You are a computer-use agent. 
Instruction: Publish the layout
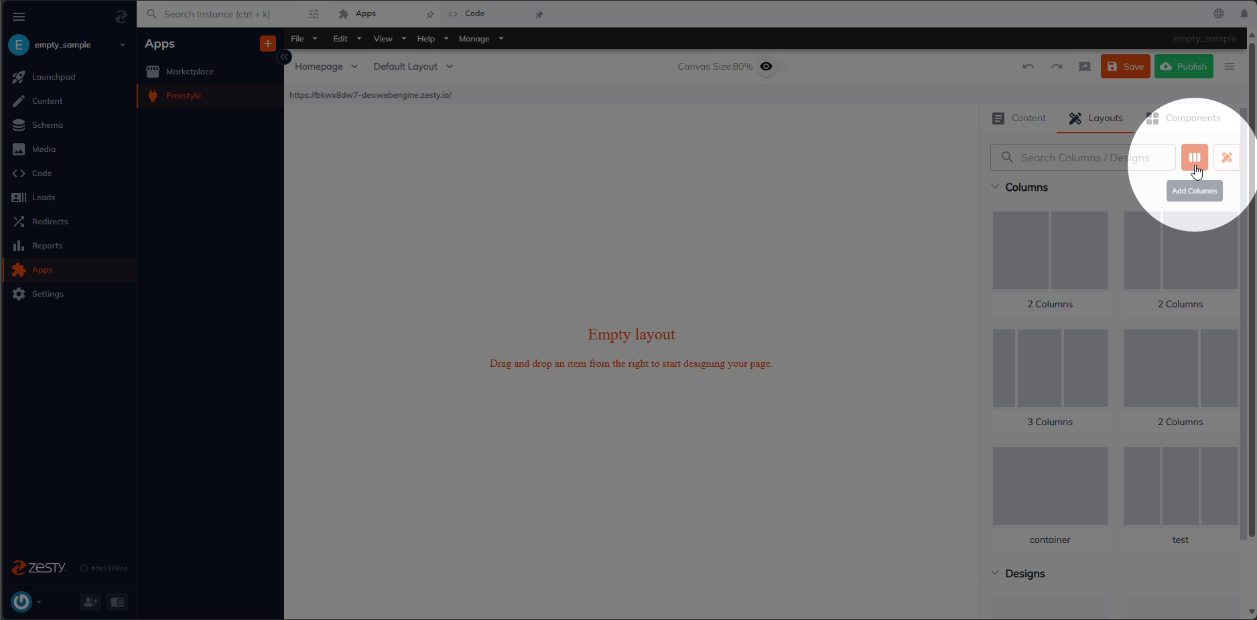tap(1183, 66)
